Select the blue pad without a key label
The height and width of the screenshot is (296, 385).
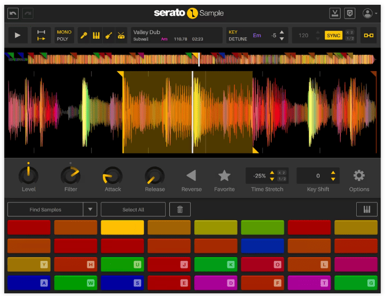coord(263,246)
